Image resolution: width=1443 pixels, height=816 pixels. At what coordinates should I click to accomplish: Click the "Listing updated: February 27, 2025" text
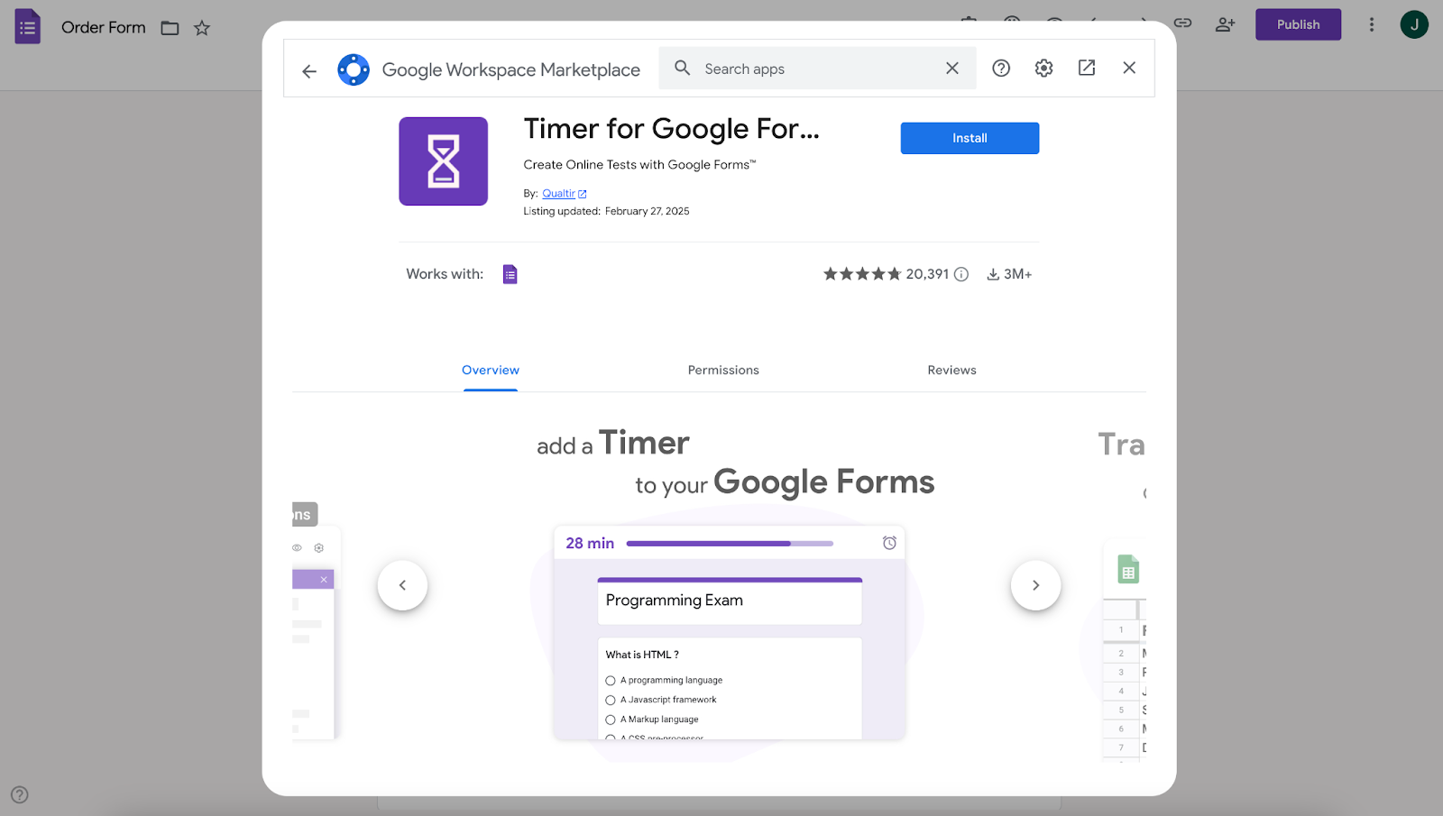[x=606, y=212]
